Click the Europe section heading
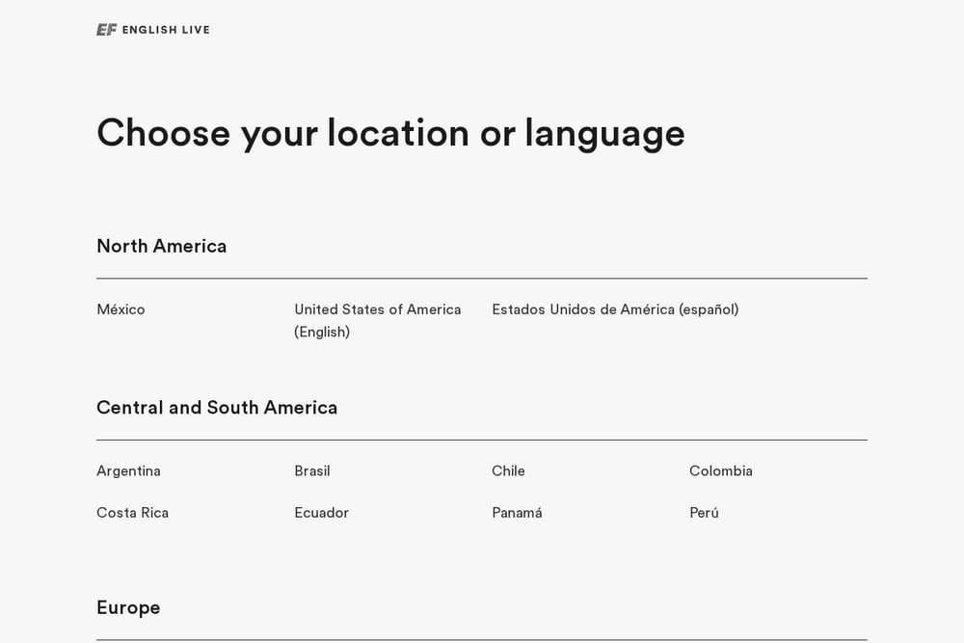 click(x=128, y=608)
